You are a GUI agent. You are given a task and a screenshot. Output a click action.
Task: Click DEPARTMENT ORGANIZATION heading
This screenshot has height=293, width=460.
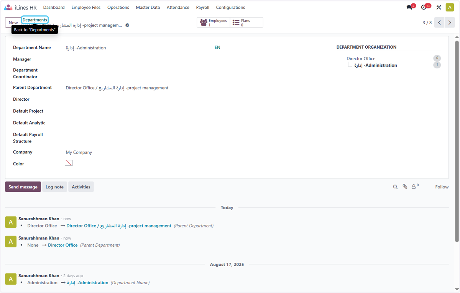[366, 47]
